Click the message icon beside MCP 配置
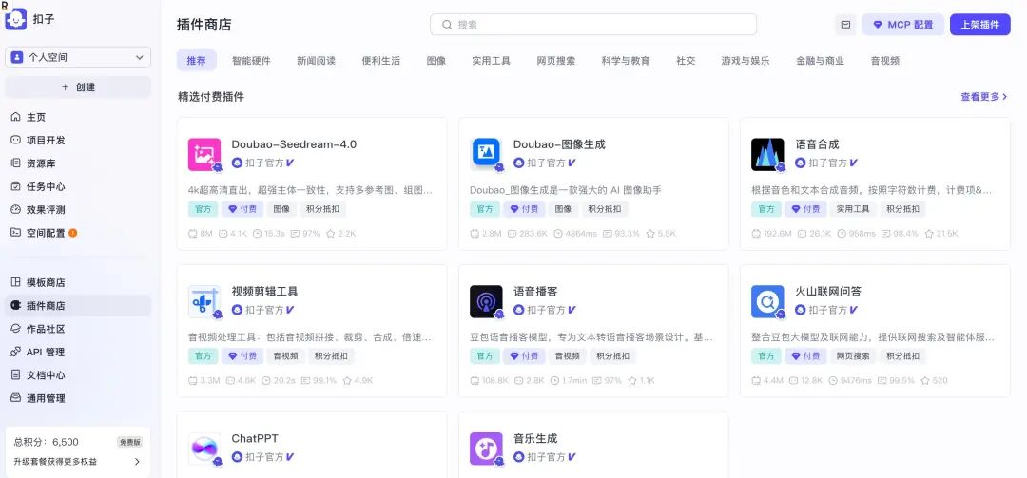1027x478 pixels. point(845,25)
